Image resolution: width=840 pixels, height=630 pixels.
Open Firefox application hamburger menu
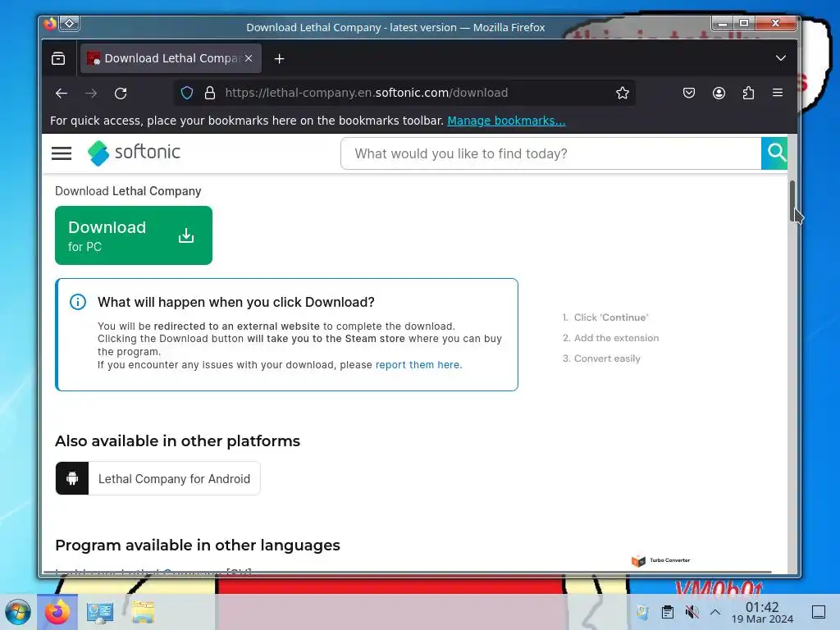(x=778, y=94)
